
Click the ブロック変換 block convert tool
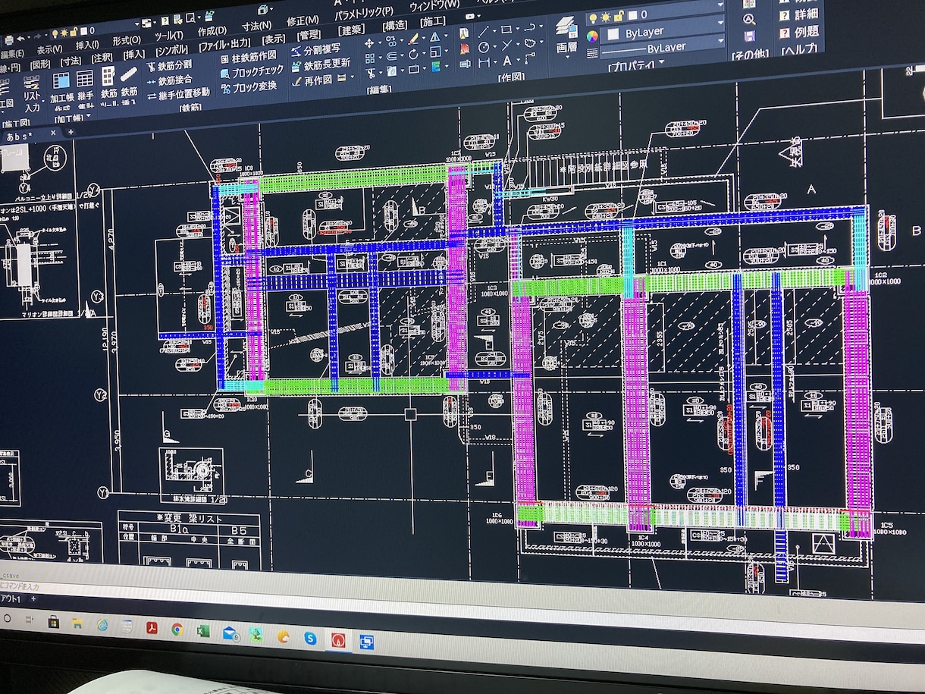[x=249, y=88]
